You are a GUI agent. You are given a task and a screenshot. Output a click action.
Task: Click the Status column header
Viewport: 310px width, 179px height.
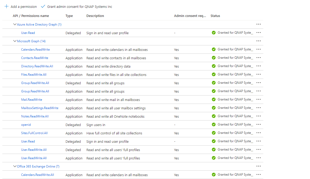tap(215, 16)
